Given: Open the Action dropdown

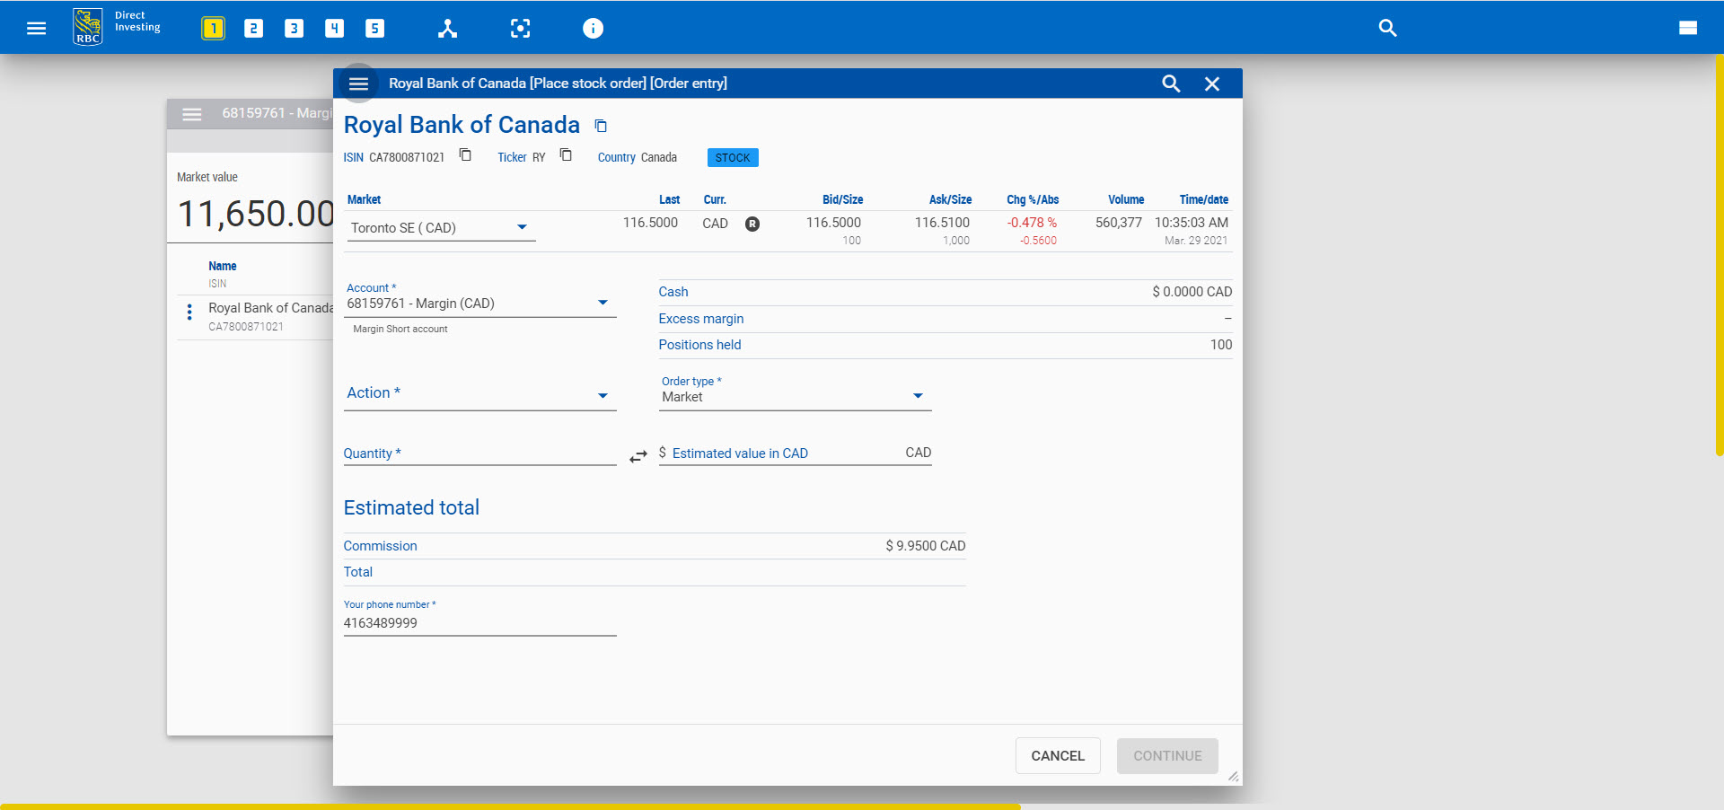Looking at the screenshot, I should (x=602, y=395).
